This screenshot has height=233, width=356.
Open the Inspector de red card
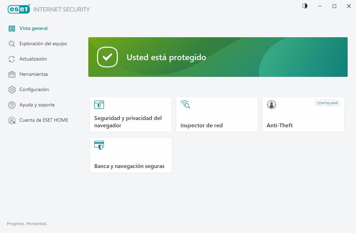[217, 114]
